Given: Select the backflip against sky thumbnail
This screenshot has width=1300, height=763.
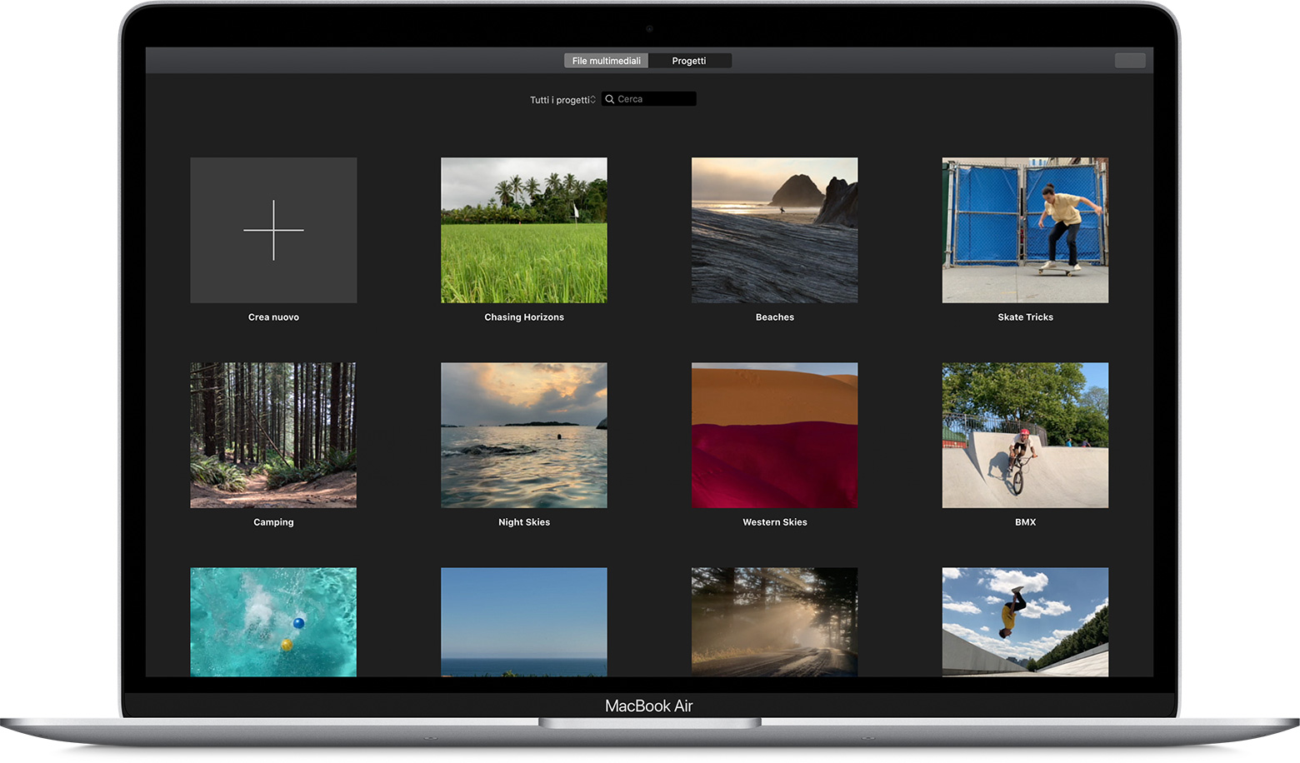Looking at the screenshot, I should [x=1025, y=622].
